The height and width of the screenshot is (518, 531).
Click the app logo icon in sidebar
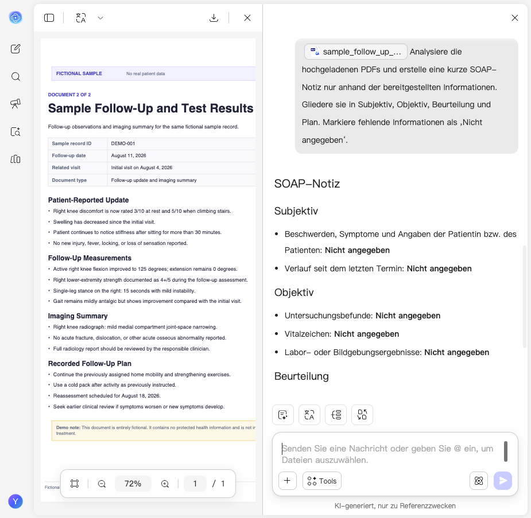tap(15, 17)
